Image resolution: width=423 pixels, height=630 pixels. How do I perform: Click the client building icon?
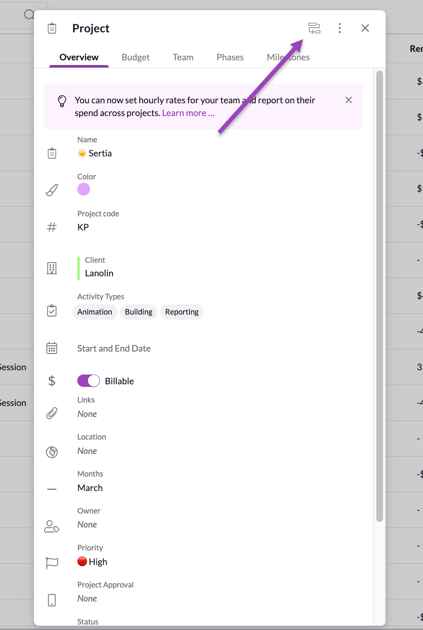coord(52,268)
